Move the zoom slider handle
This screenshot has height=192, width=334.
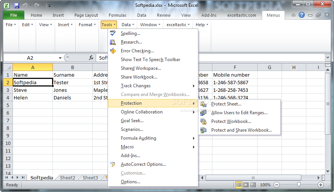299,184
